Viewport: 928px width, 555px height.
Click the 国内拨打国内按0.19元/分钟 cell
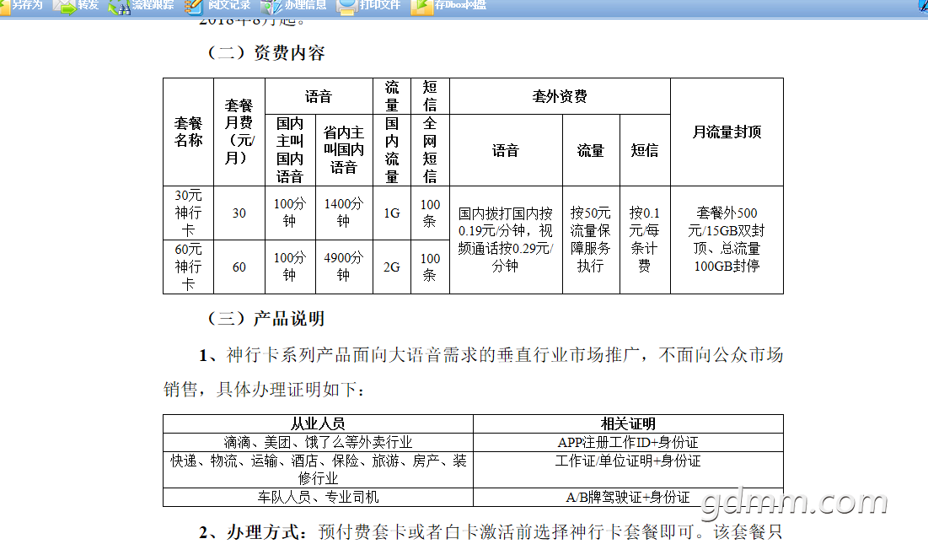pyautogui.click(x=506, y=240)
